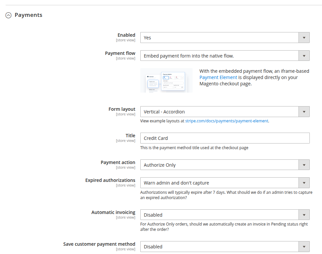
Task: Click the Payment flow dropdown arrow
Action: (x=304, y=56)
